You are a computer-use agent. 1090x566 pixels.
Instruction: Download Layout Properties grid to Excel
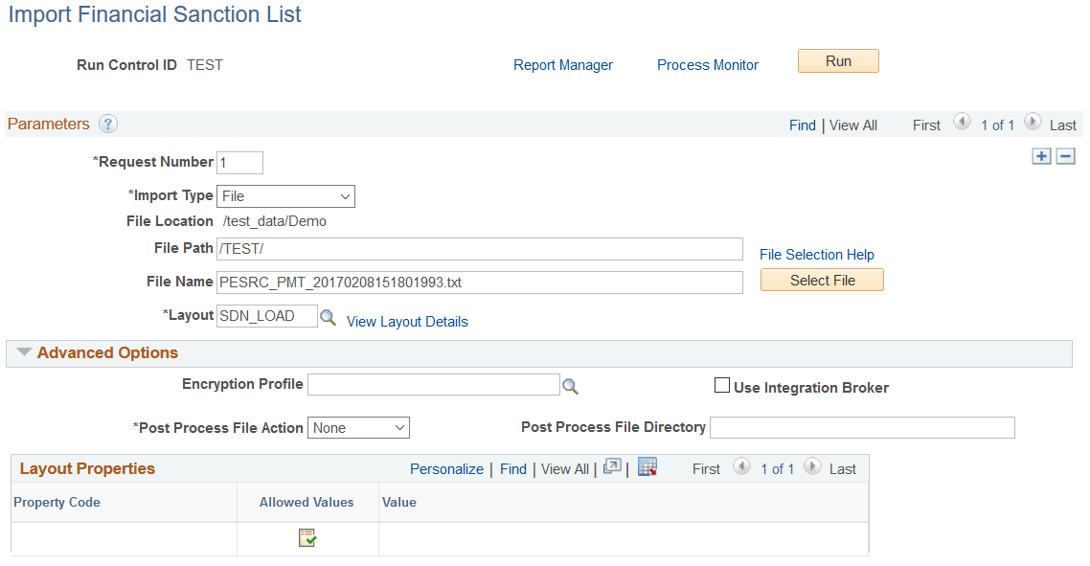[x=647, y=468]
